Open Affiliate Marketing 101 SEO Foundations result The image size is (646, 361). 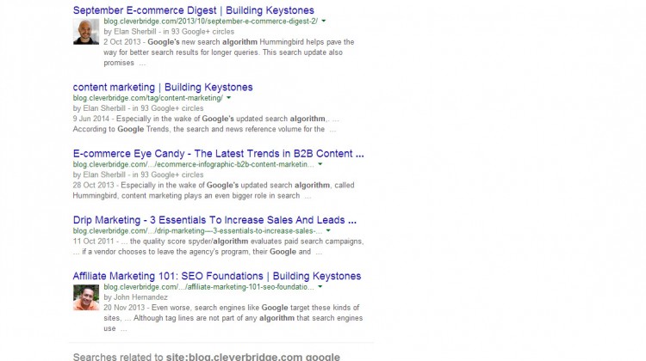coord(217,276)
